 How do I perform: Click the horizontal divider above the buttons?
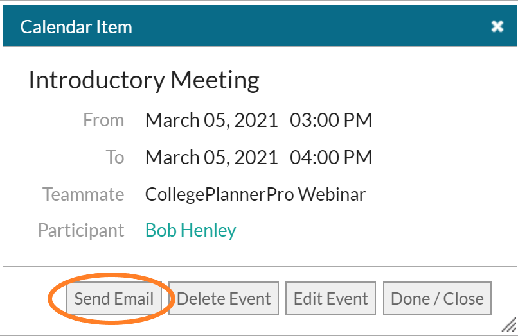click(260, 266)
